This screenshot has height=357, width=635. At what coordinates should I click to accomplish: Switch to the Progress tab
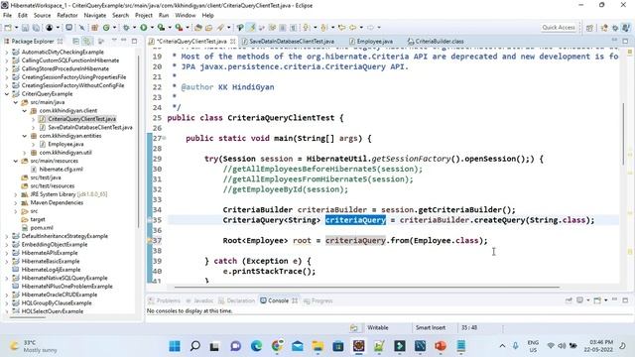click(318, 300)
